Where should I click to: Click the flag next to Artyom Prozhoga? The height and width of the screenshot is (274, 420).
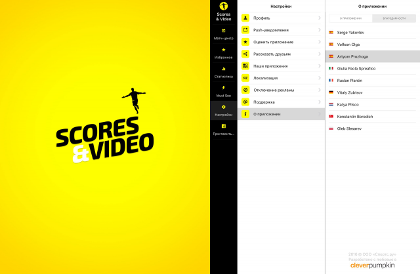(331, 56)
